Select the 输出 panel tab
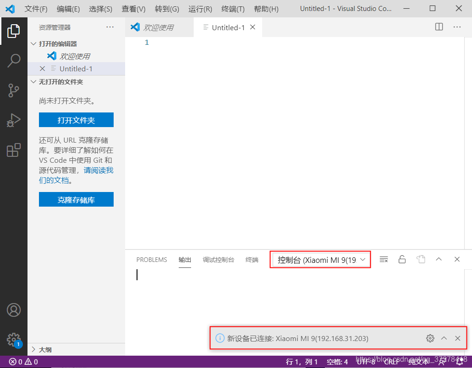 pos(185,260)
